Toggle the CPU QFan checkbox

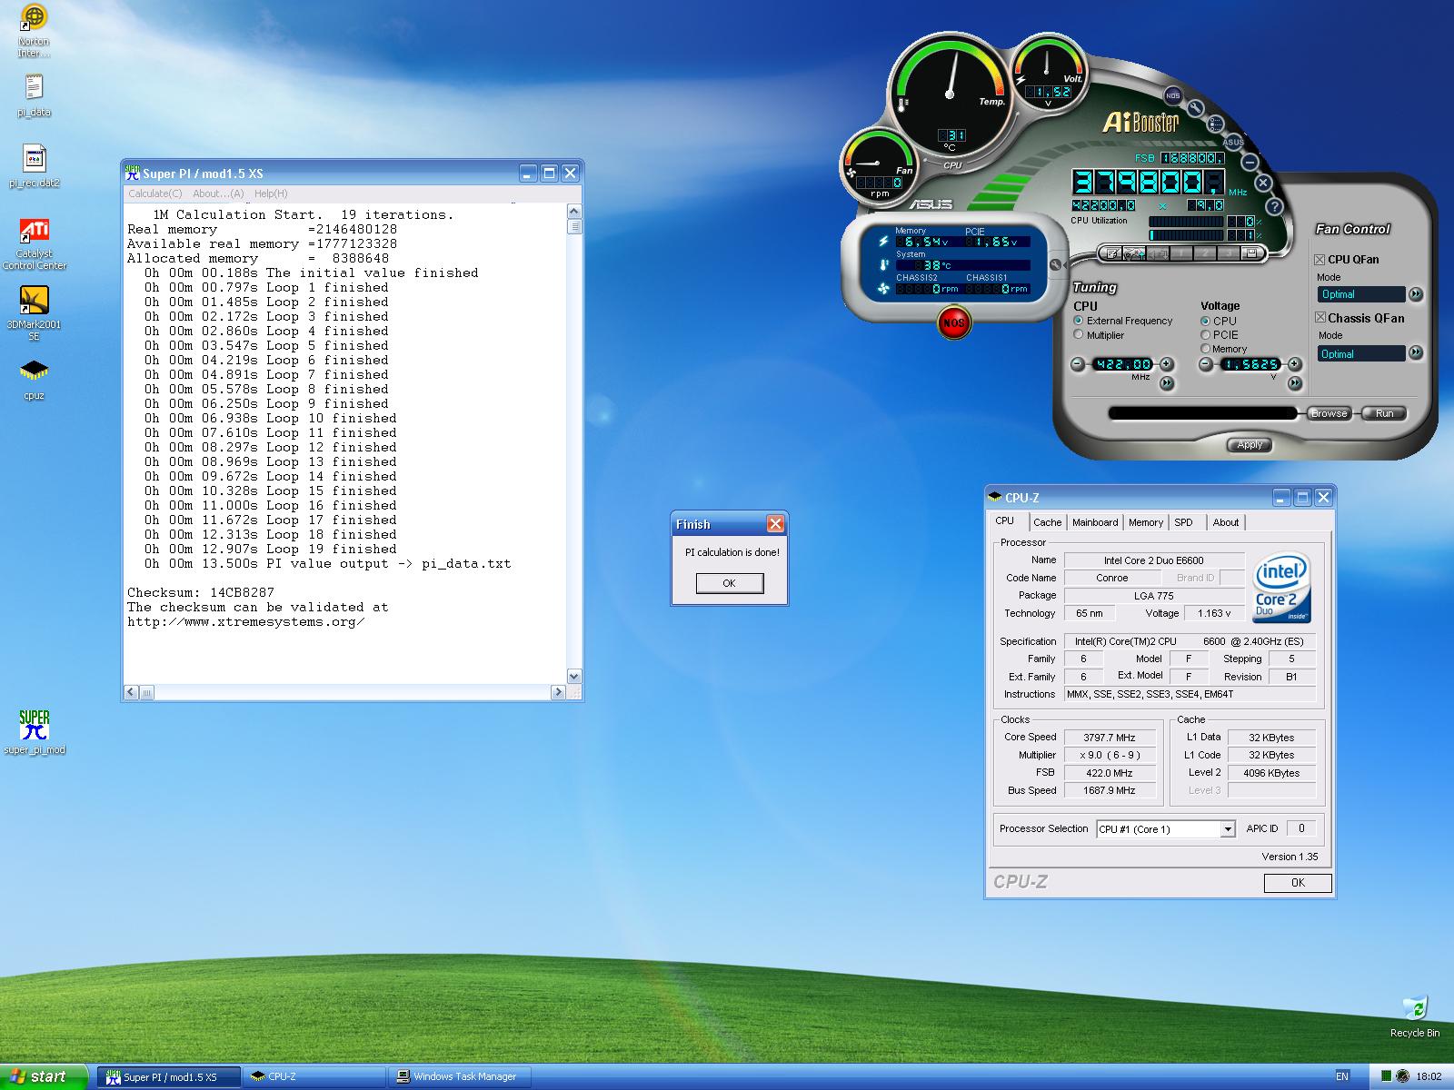coord(1320,260)
